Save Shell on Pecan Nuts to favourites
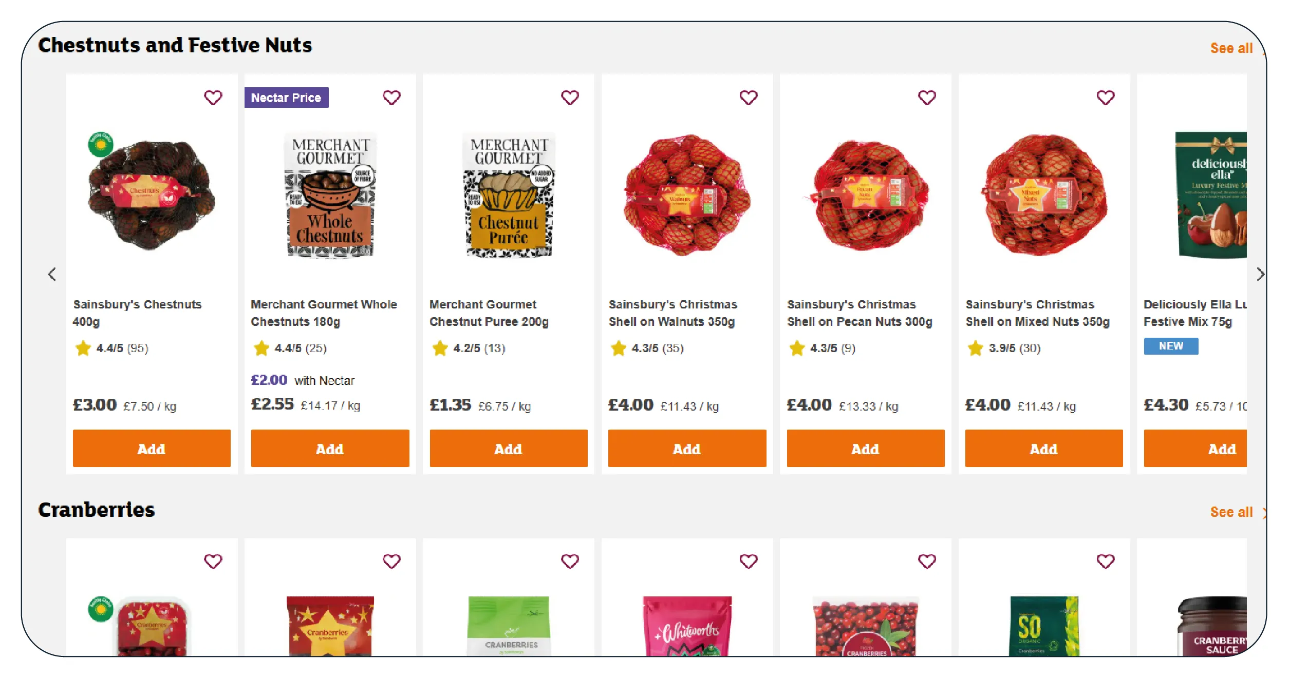The height and width of the screenshot is (678, 1289). click(x=927, y=98)
